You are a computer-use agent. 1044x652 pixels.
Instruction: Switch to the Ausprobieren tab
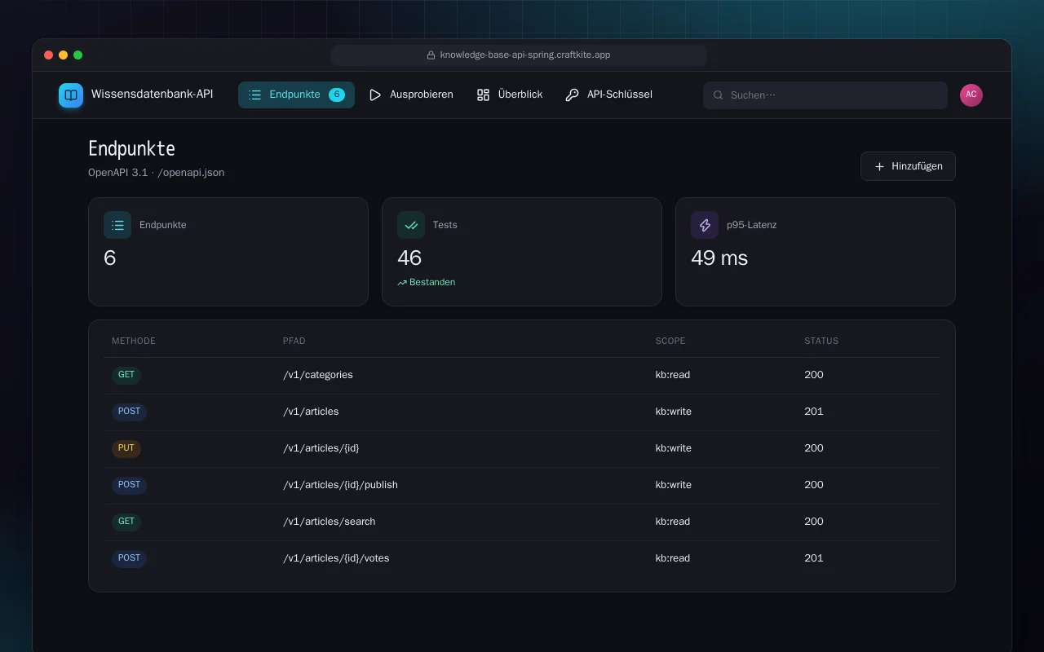412,95
